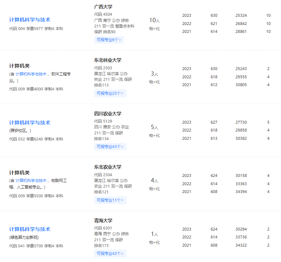This screenshot has height=262, width=281.
Task: Click 青海 西宁 公办 综合 line under 青海大学
Action: click(111, 234)
